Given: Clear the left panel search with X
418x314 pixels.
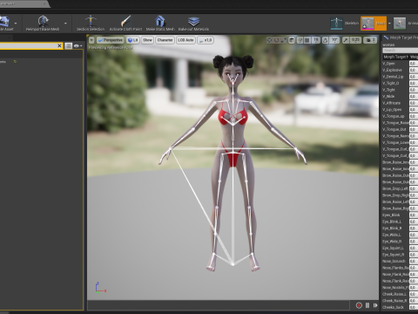Looking at the screenshot, I should (59, 45).
